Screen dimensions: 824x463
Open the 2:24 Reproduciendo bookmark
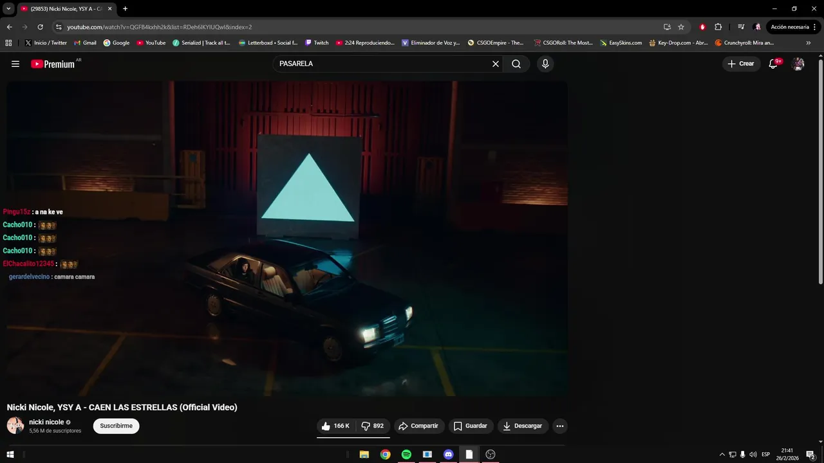[x=365, y=43]
